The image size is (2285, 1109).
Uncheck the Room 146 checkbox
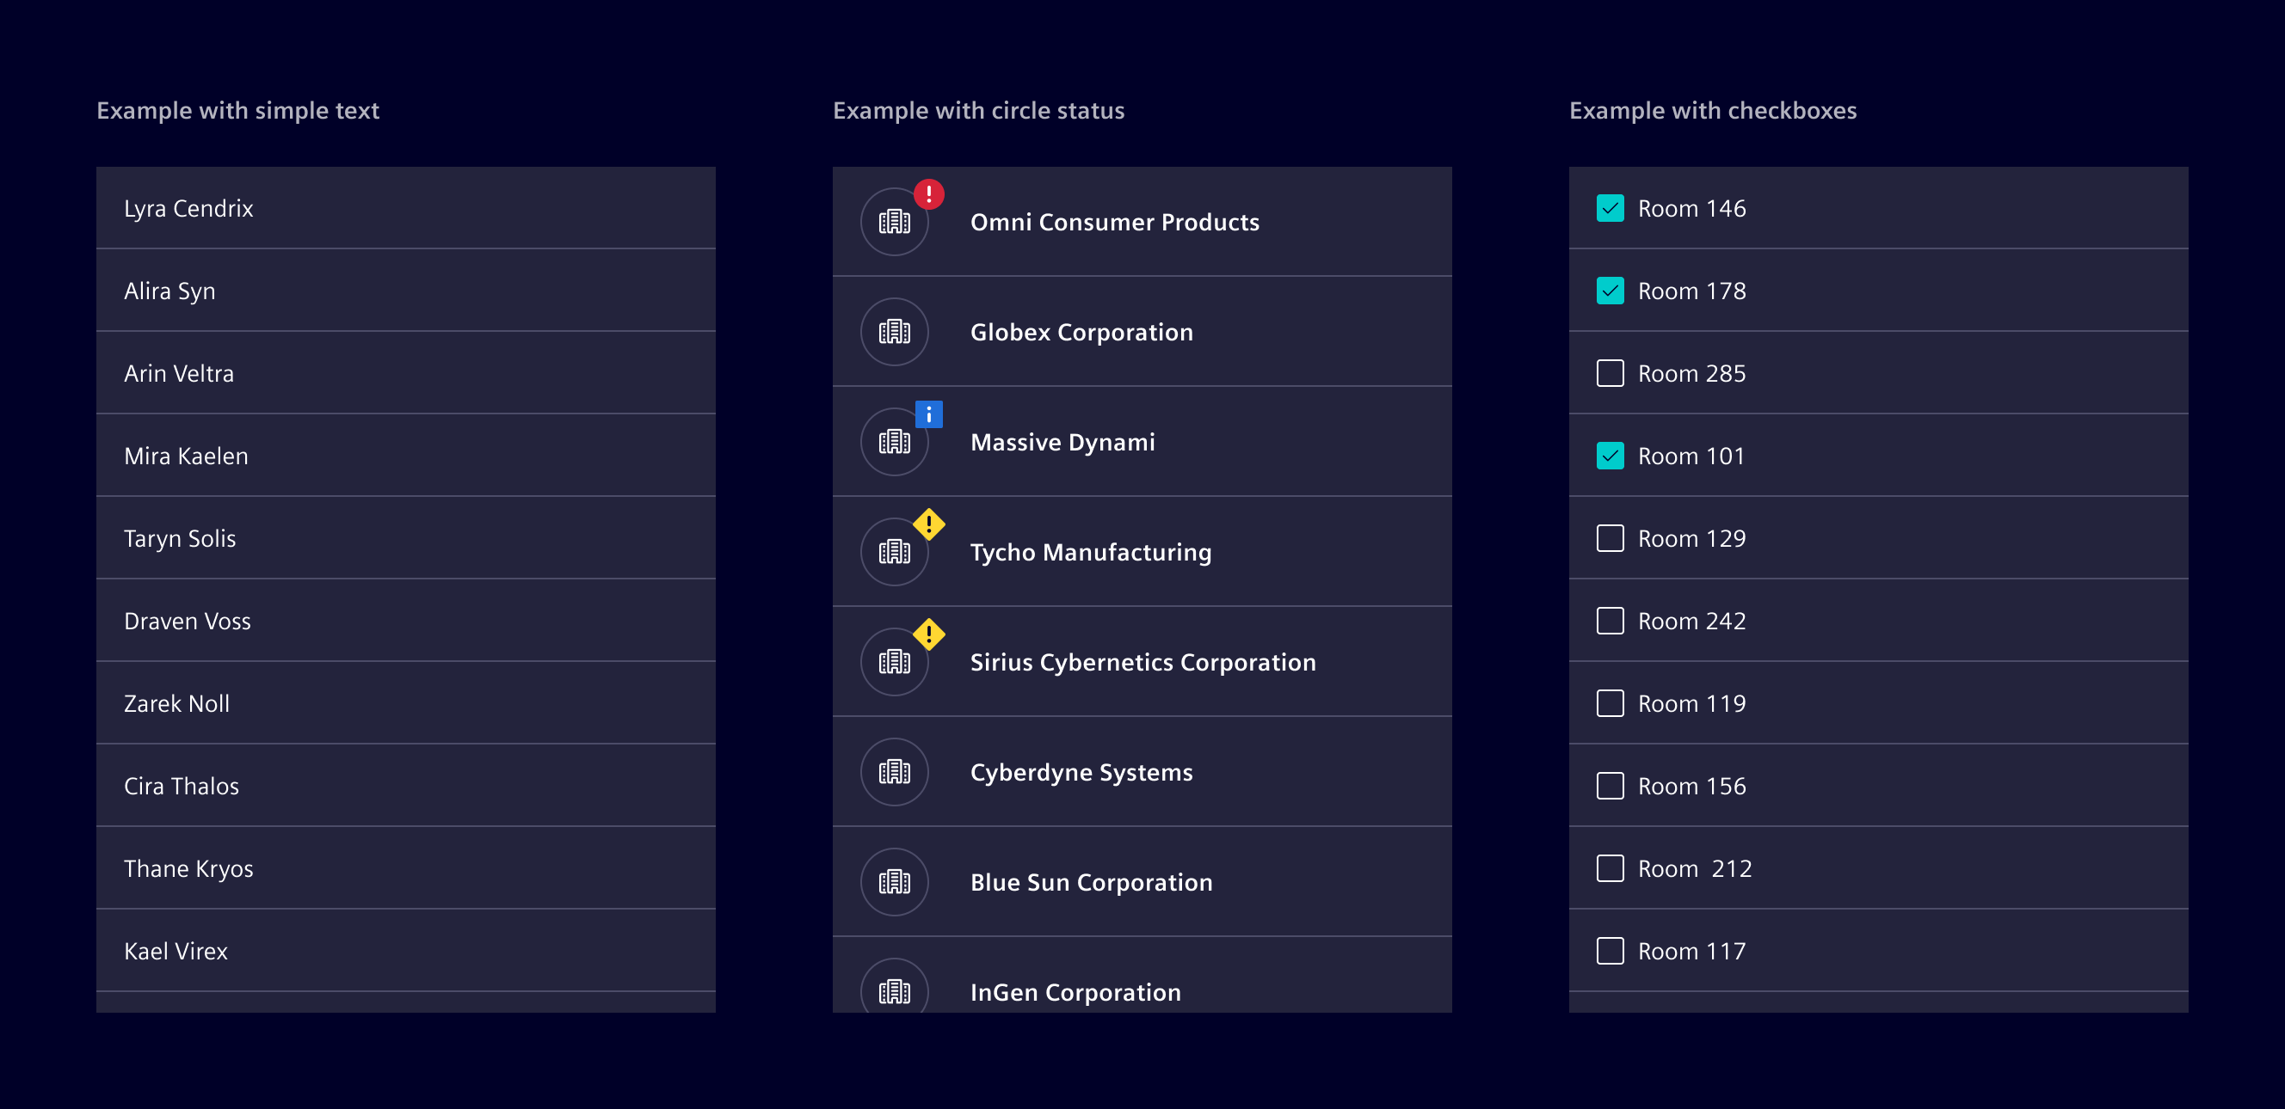point(1610,208)
